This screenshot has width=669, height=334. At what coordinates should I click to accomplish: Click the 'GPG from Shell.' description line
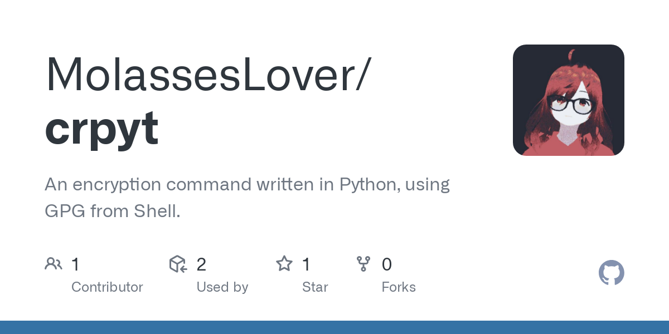[112, 211]
